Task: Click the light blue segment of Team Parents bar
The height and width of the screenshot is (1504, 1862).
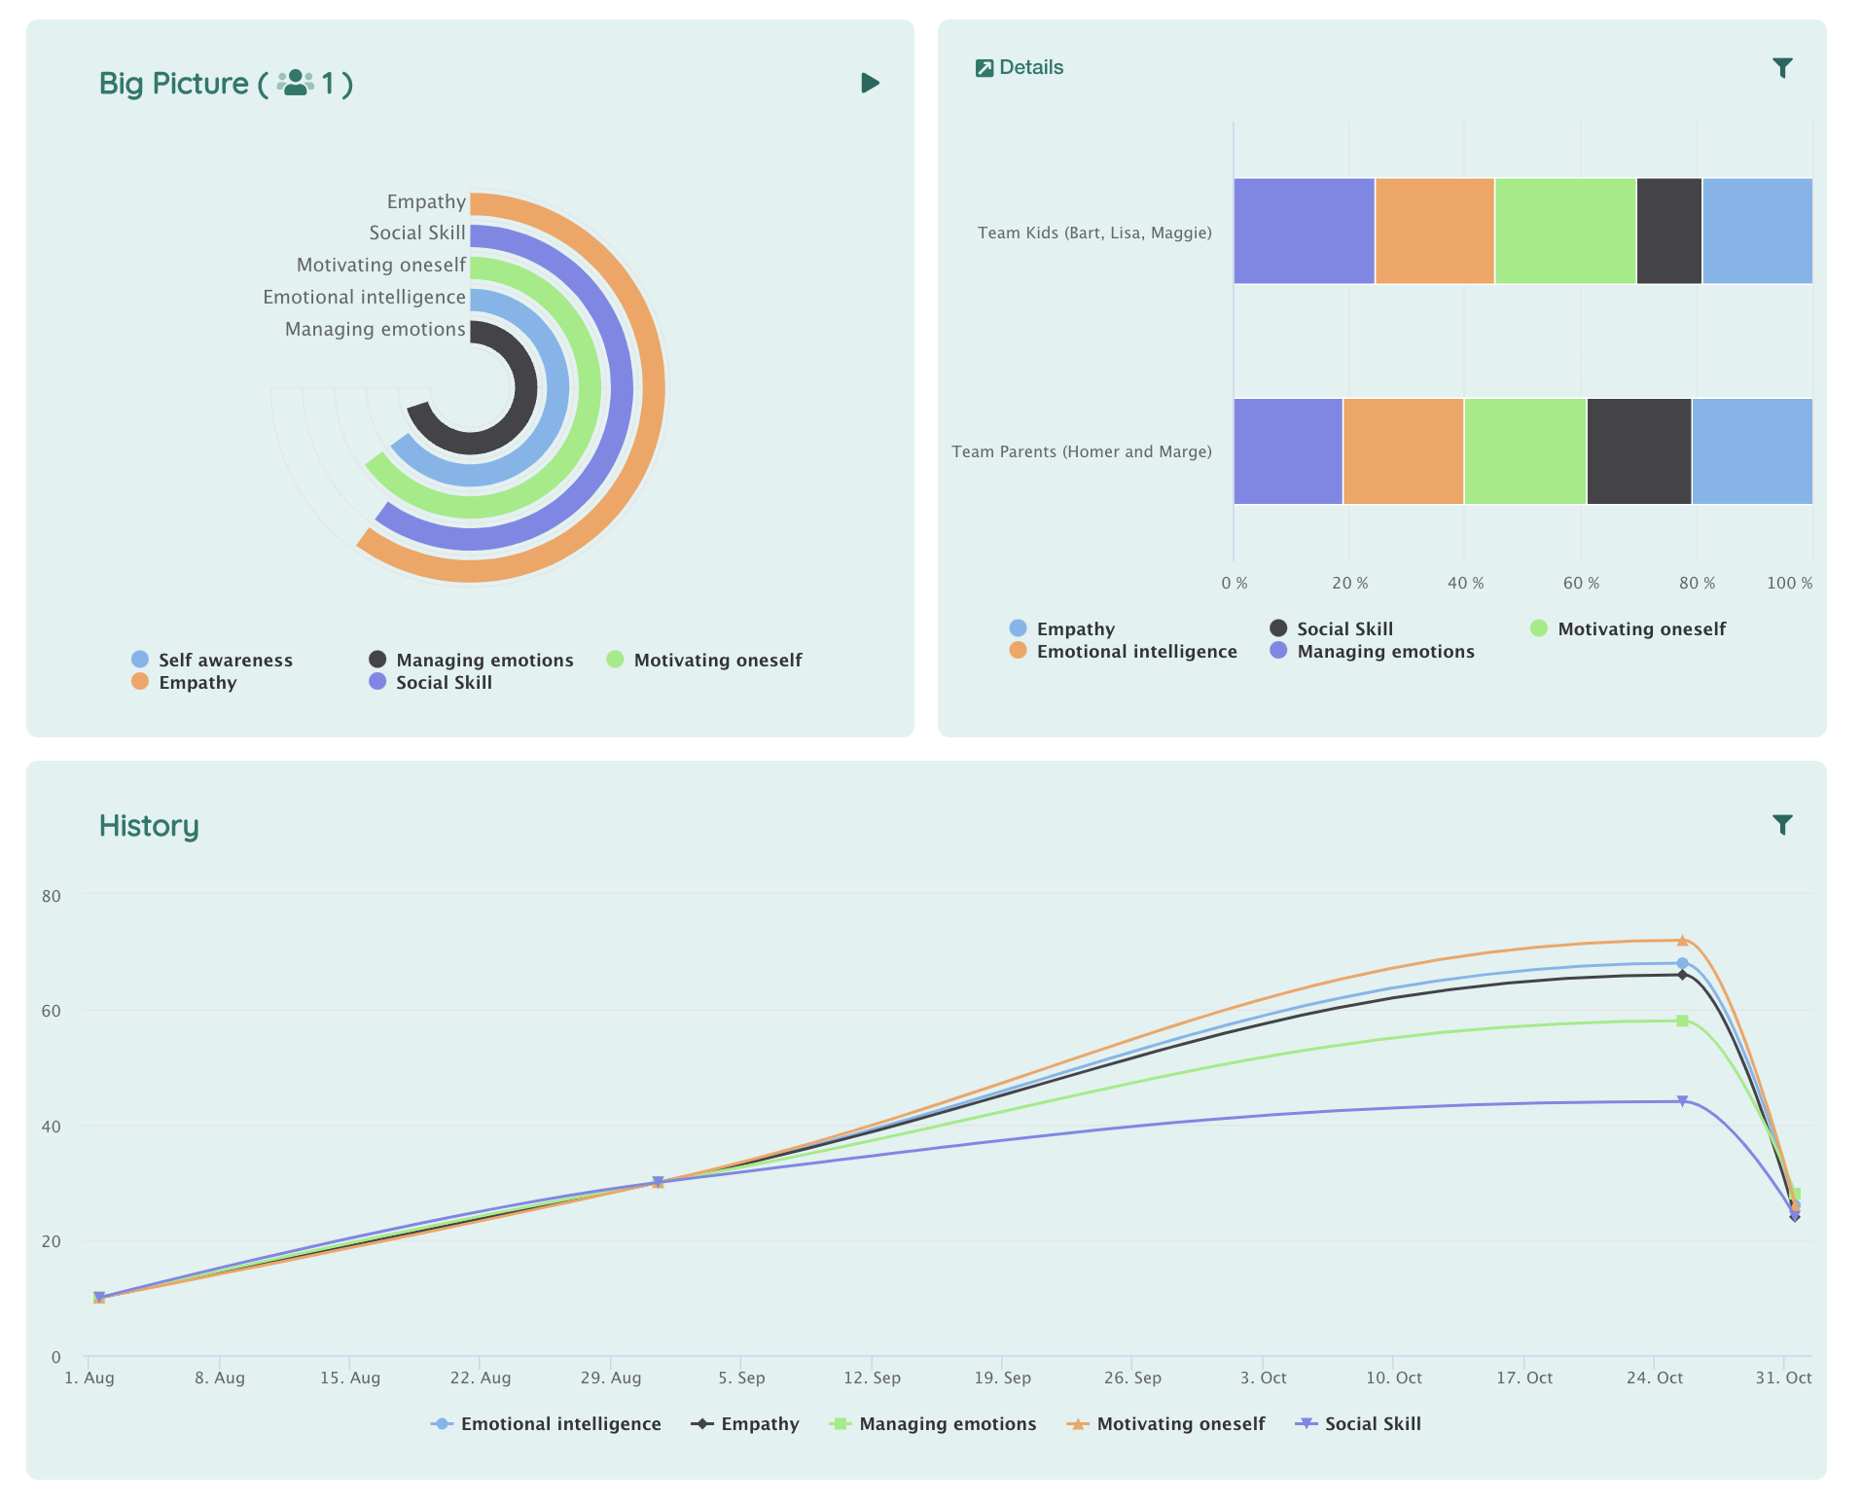Action: click(x=1752, y=451)
